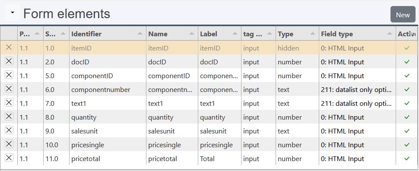Click the New button
The height and width of the screenshot is (171, 419).
(403, 15)
